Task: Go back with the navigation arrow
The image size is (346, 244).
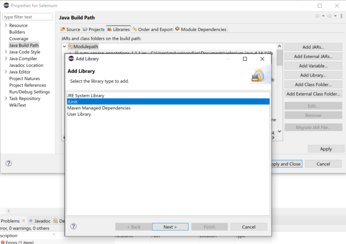Action: (x=317, y=16)
